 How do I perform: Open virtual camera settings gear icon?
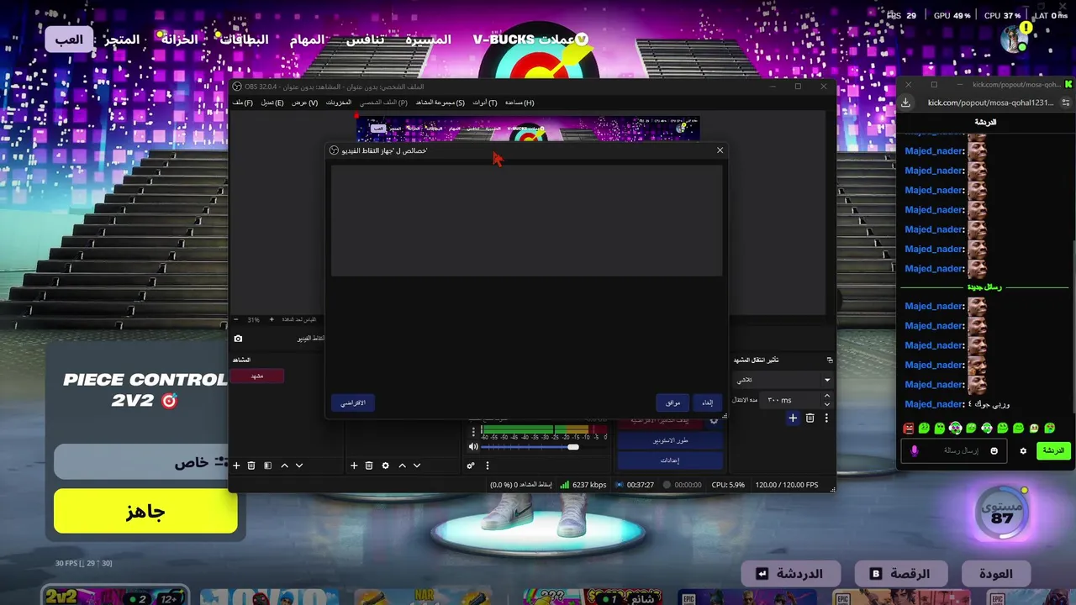point(714,421)
